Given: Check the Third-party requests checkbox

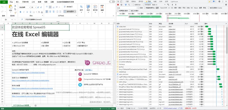Looking at the screenshot, I should 130,11.
